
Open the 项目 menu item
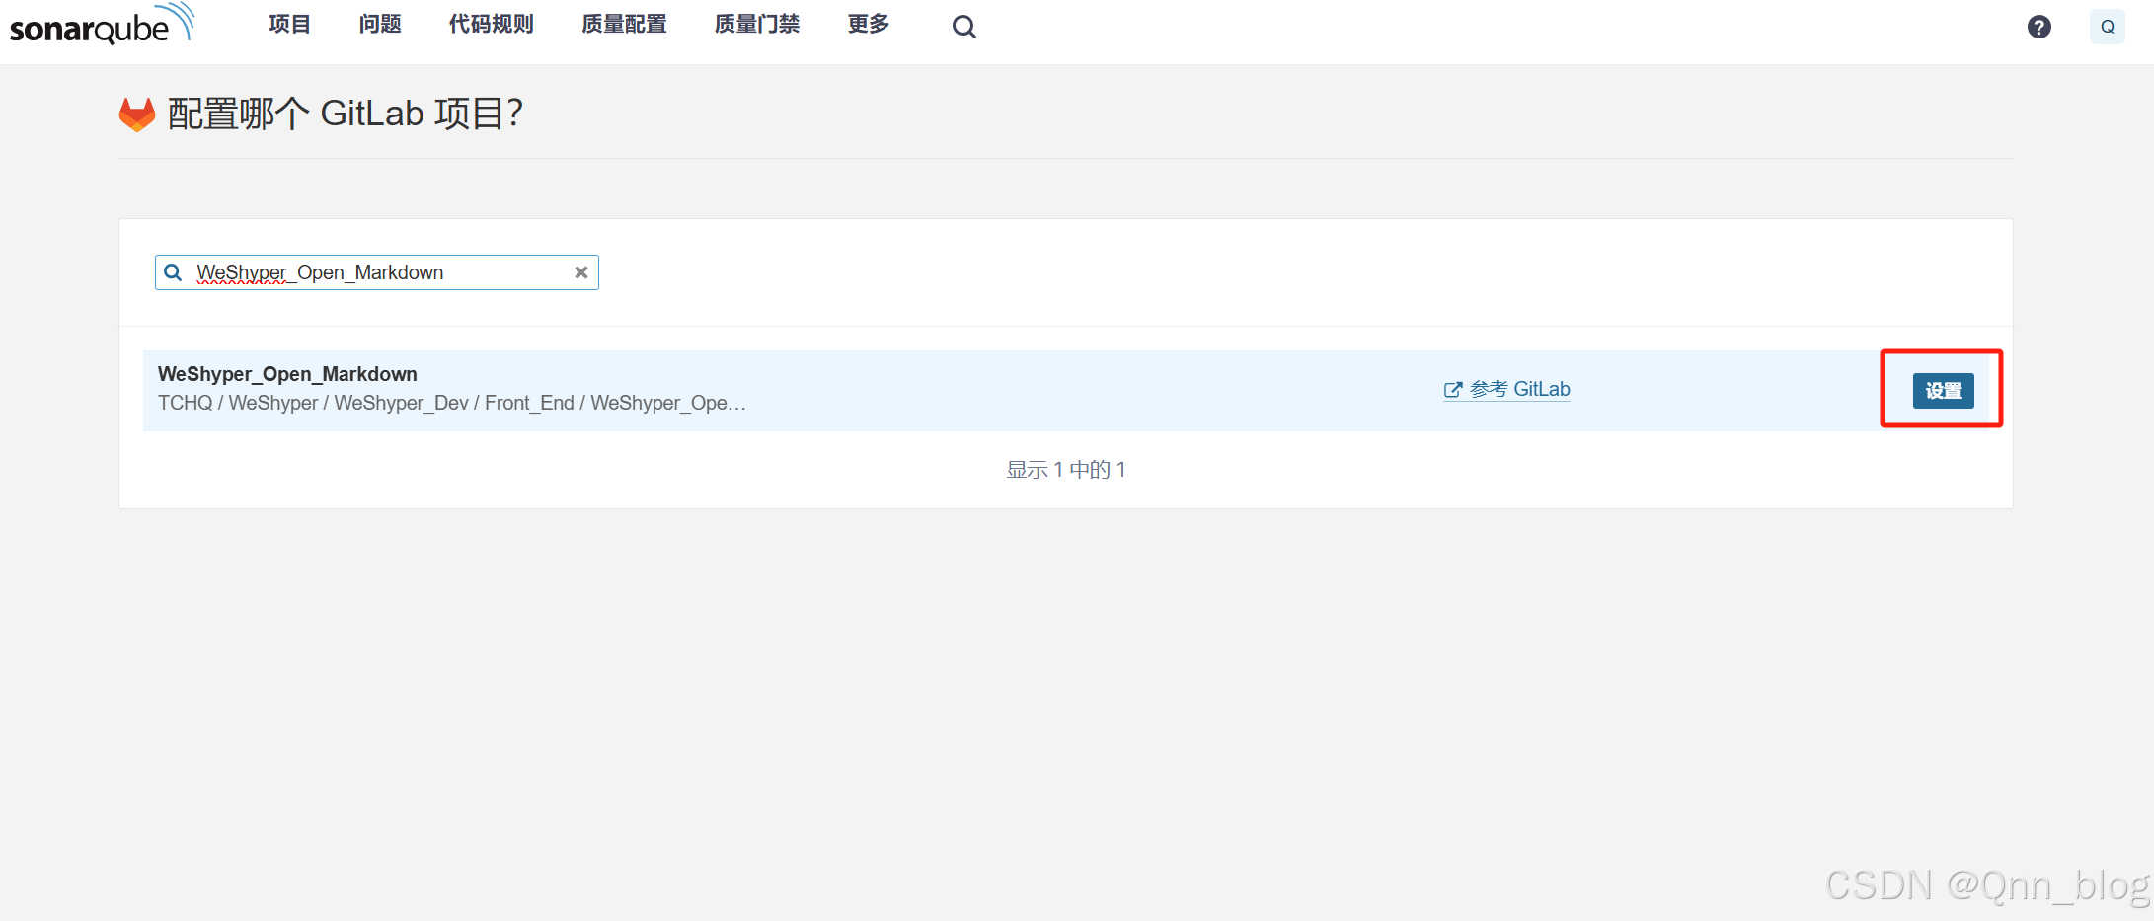(x=289, y=25)
